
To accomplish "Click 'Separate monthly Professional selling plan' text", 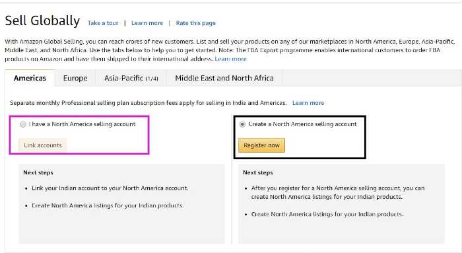I will pyautogui.click(x=148, y=103).
